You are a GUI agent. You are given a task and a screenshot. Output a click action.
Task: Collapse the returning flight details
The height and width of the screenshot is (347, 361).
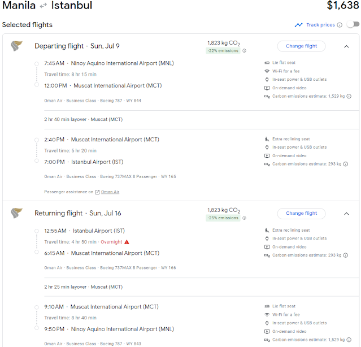(346, 214)
